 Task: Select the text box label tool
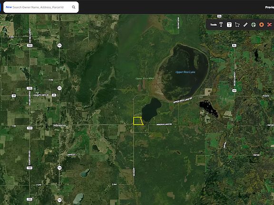(229, 25)
